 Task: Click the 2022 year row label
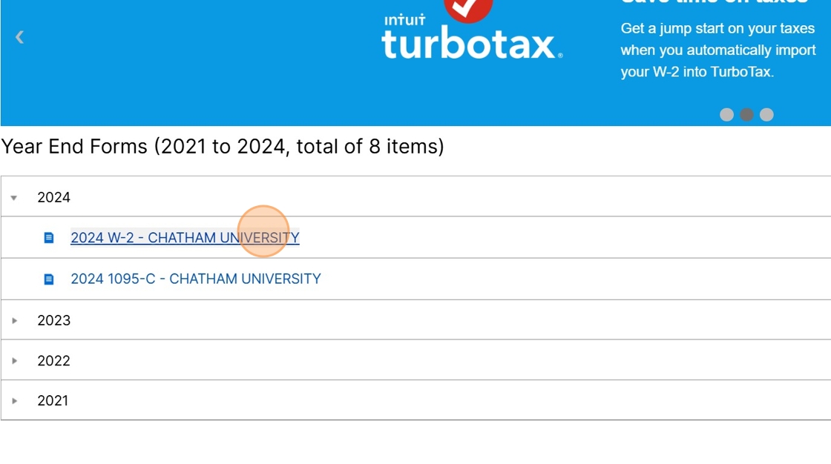click(x=53, y=361)
